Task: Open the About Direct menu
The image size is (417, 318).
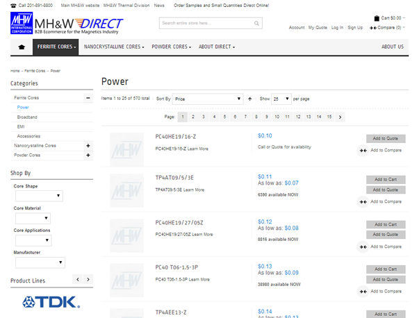Action: (x=216, y=47)
